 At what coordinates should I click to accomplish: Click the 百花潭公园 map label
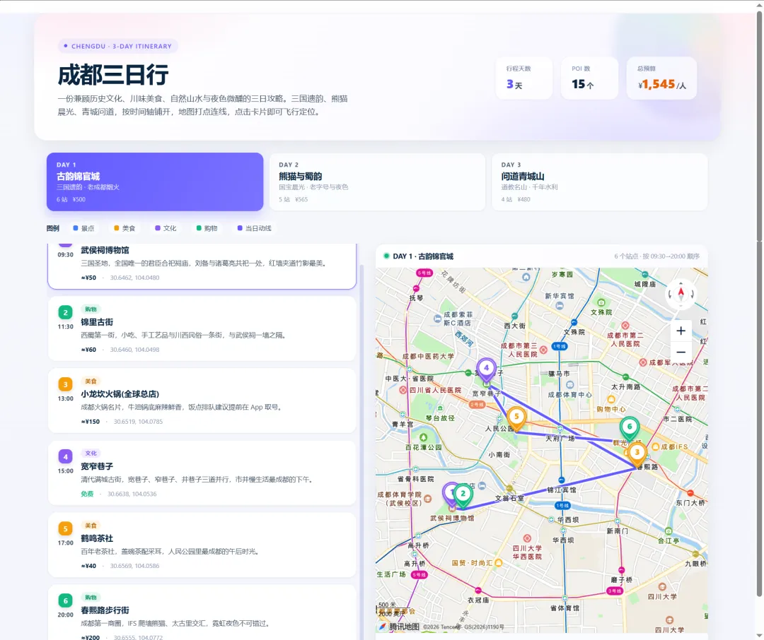pyautogui.click(x=424, y=446)
